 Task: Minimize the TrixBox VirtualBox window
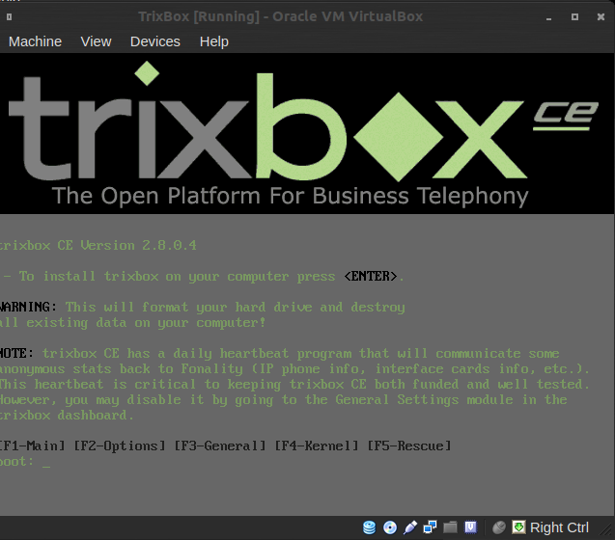click(x=548, y=17)
